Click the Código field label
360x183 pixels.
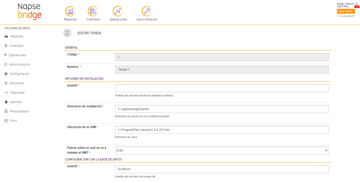point(72,54)
